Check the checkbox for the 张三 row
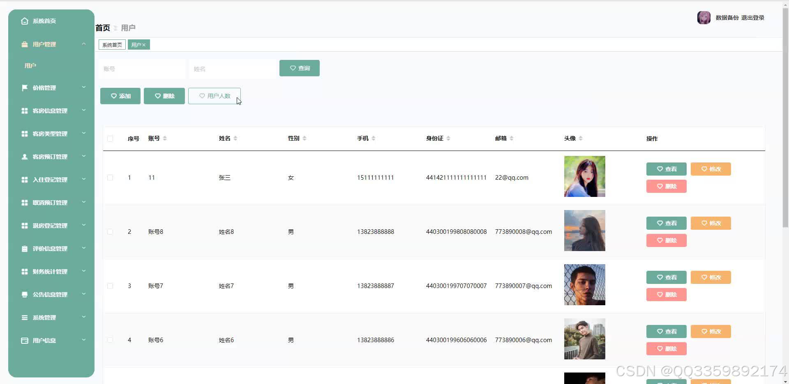789x384 pixels. [x=110, y=178]
